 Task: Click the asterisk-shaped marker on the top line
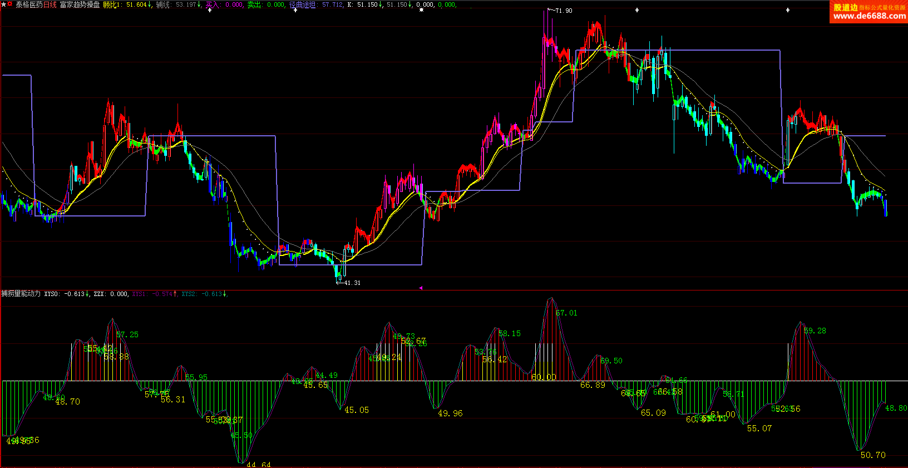421,10
